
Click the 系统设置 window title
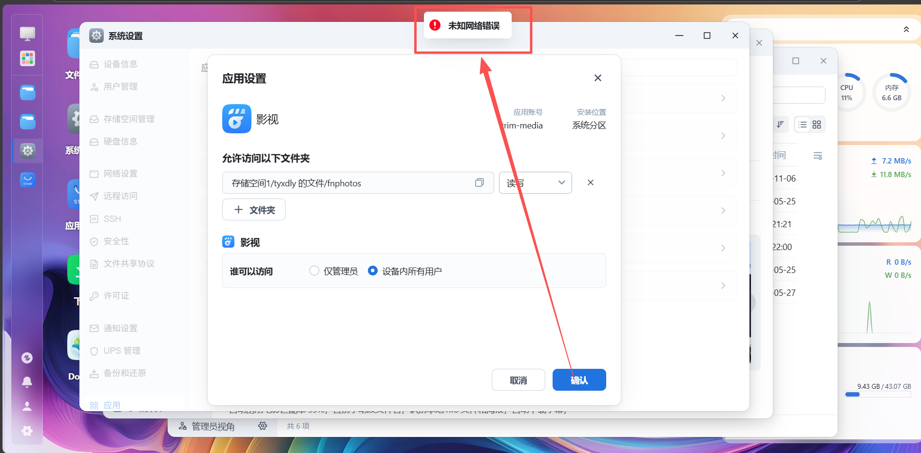tap(126, 36)
